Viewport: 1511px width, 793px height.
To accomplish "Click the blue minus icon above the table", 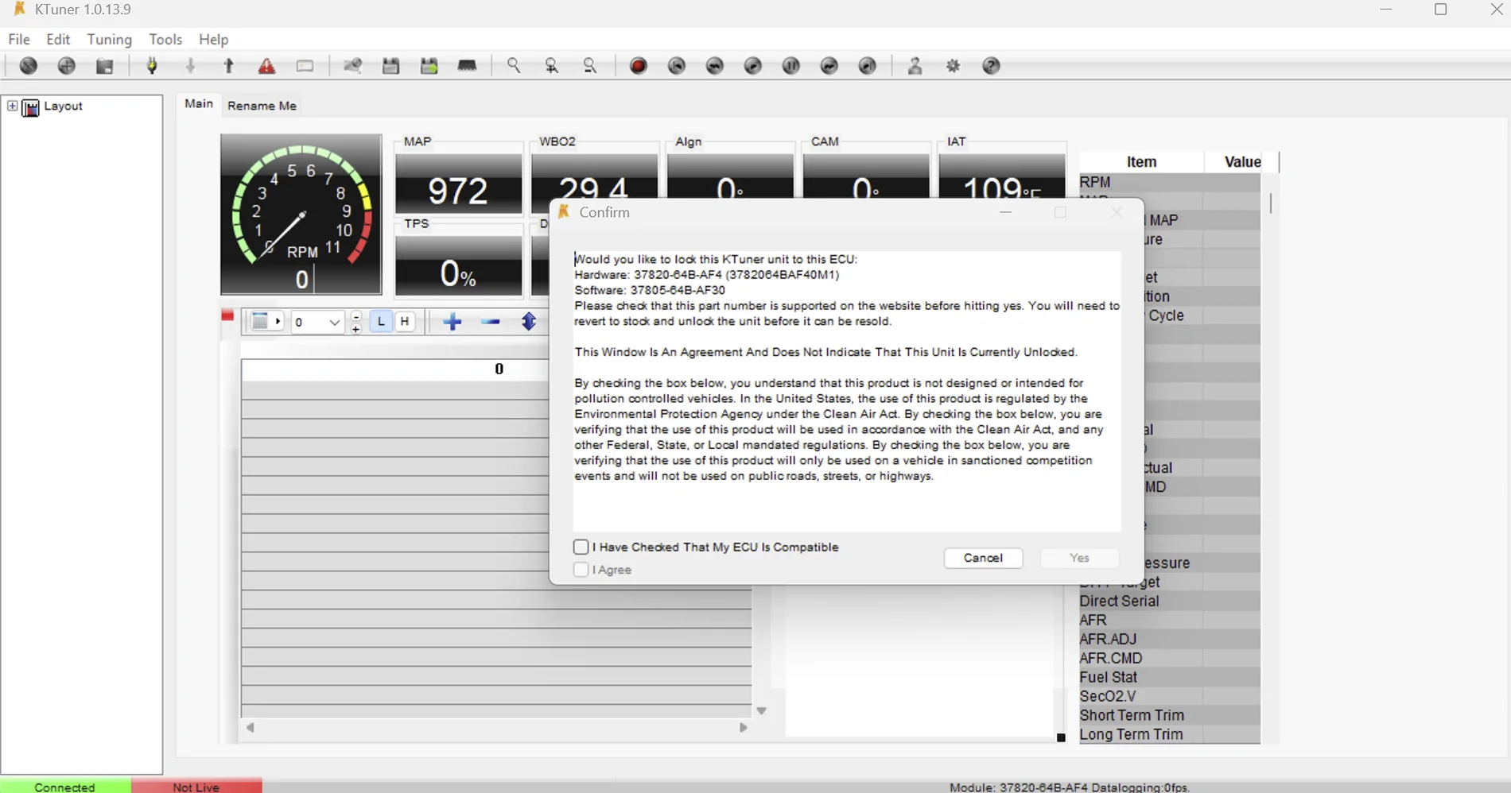I will [x=491, y=322].
